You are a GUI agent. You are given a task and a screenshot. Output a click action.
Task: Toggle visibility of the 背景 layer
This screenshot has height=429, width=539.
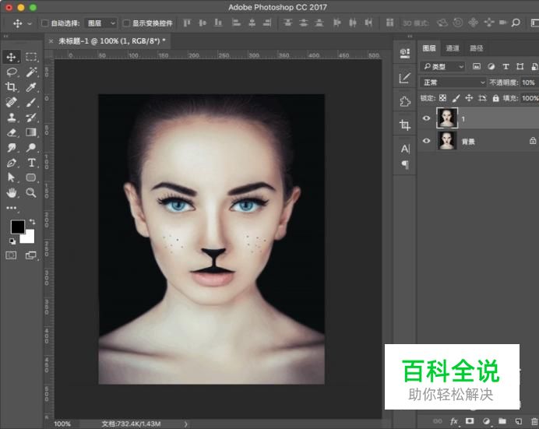coord(426,141)
